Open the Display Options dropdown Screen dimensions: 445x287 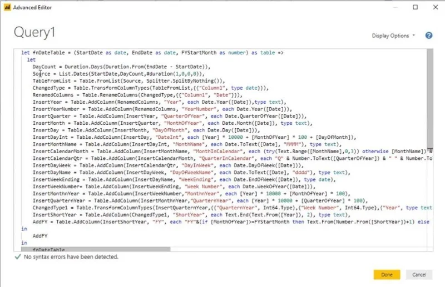[x=393, y=36]
